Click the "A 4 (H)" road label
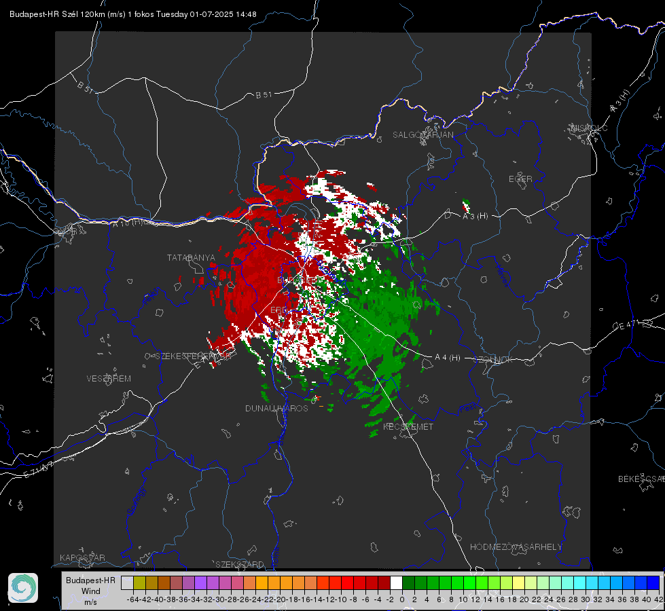The height and width of the screenshot is (611, 665). 448,358
